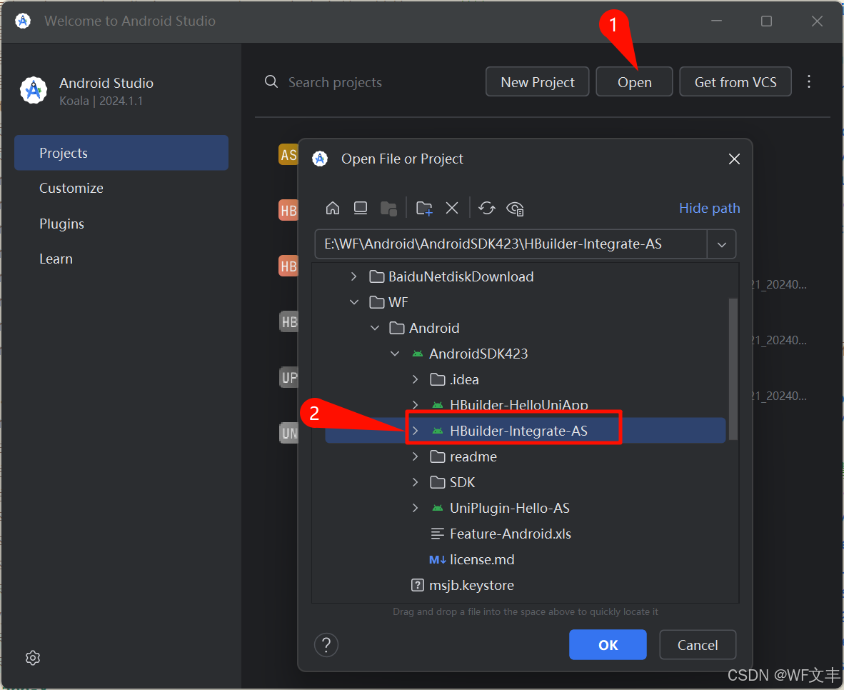844x690 pixels.
Task: Select the .idea folder row
Action: tap(526, 379)
